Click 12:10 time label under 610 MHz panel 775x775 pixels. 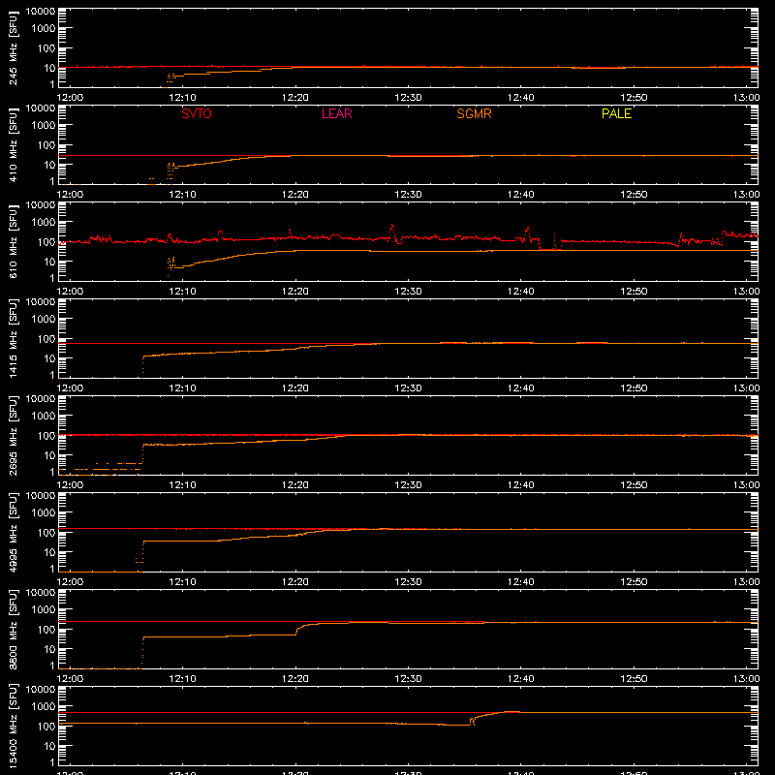point(183,292)
